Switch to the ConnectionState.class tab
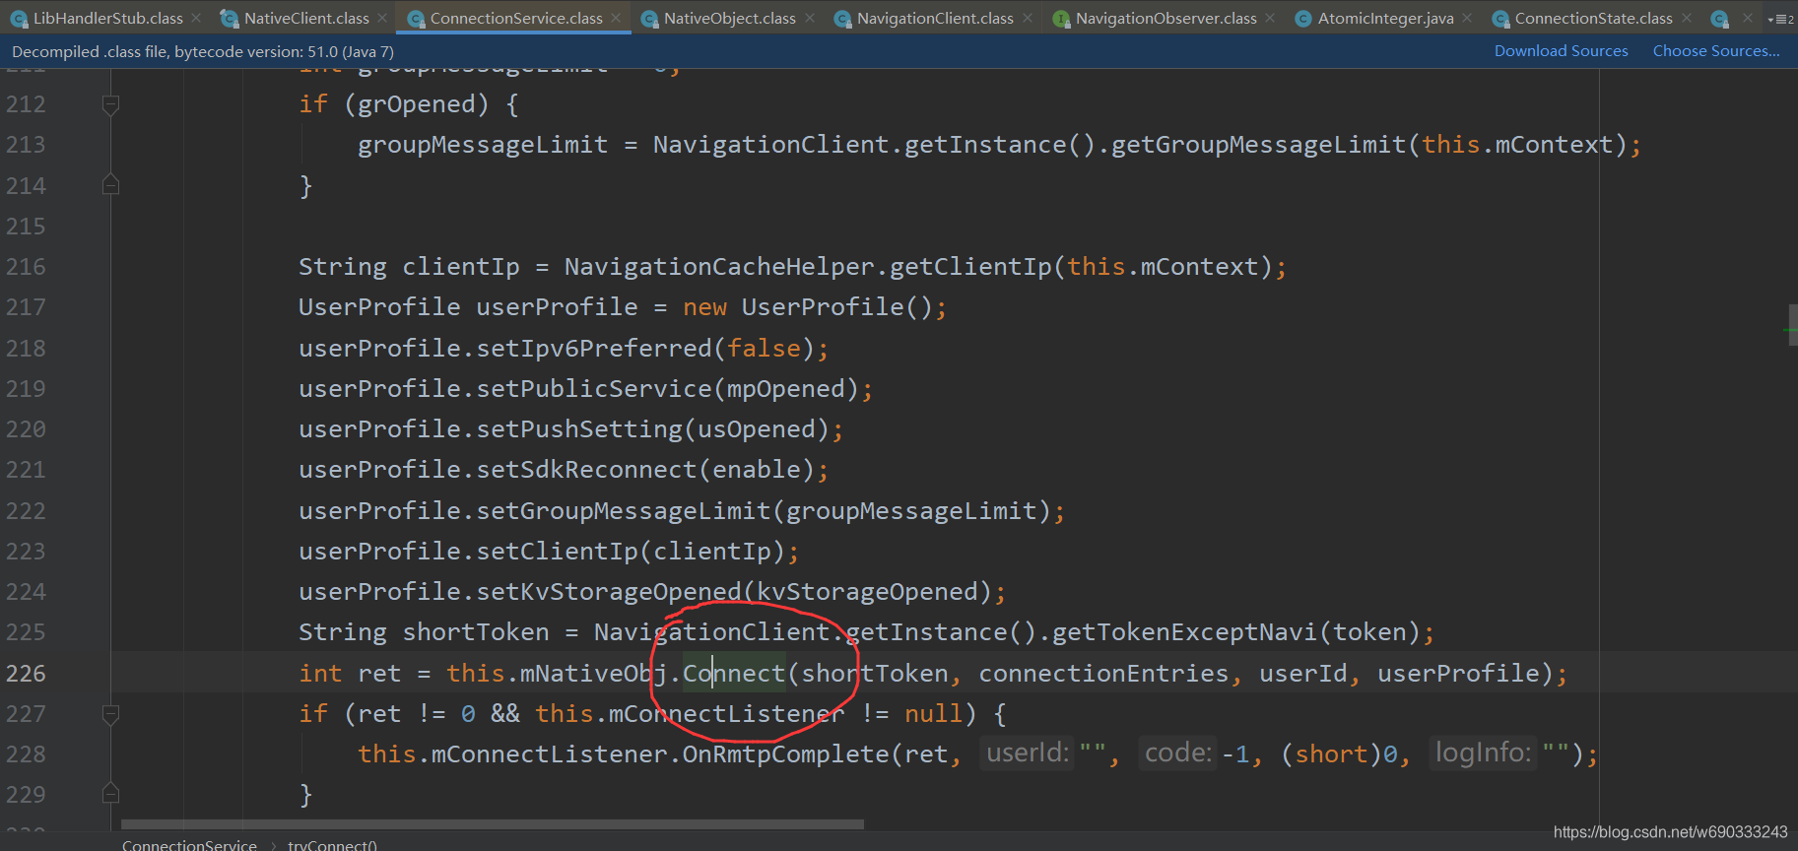1798x851 pixels. tap(1593, 18)
